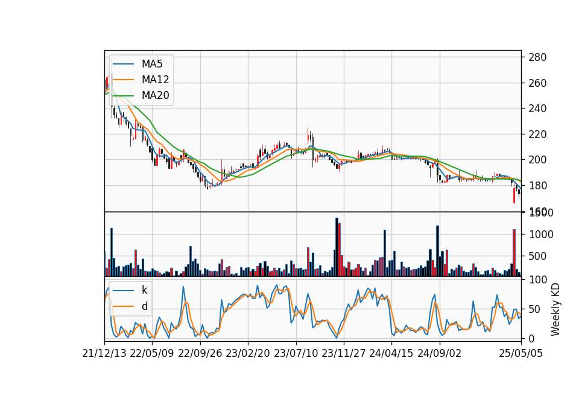Click the 50 KD axis label
The width and height of the screenshot is (579, 416).
535,309
